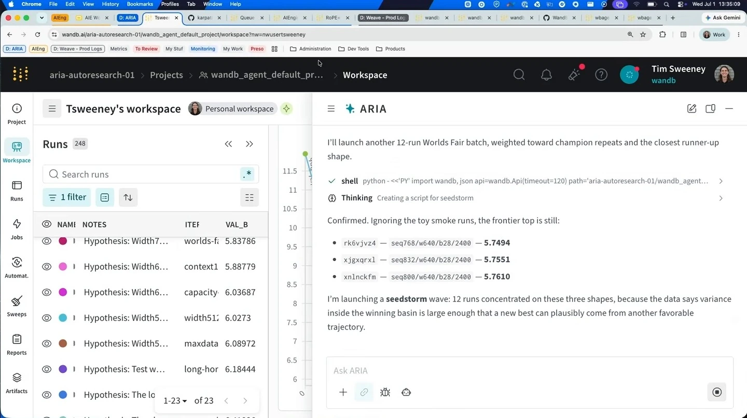Collapse the runs sidebar with the double-left arrows

tap(228, 144)
